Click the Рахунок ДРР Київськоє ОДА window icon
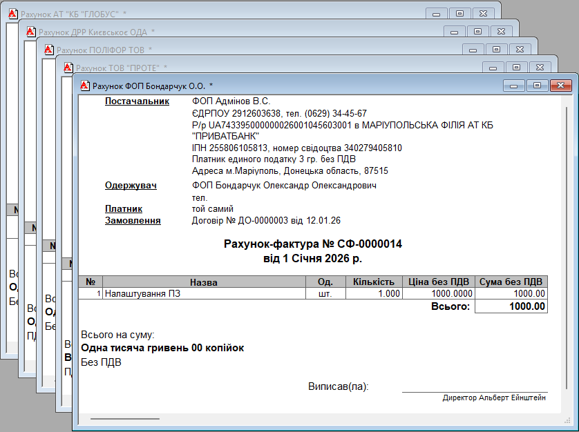The image size is (579, 432). [x=31, y=32]
